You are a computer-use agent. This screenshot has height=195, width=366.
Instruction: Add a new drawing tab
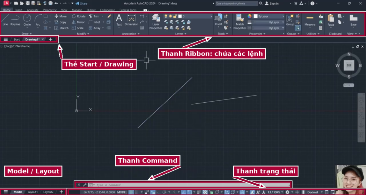pyautogui.click(x=50, y=39)
